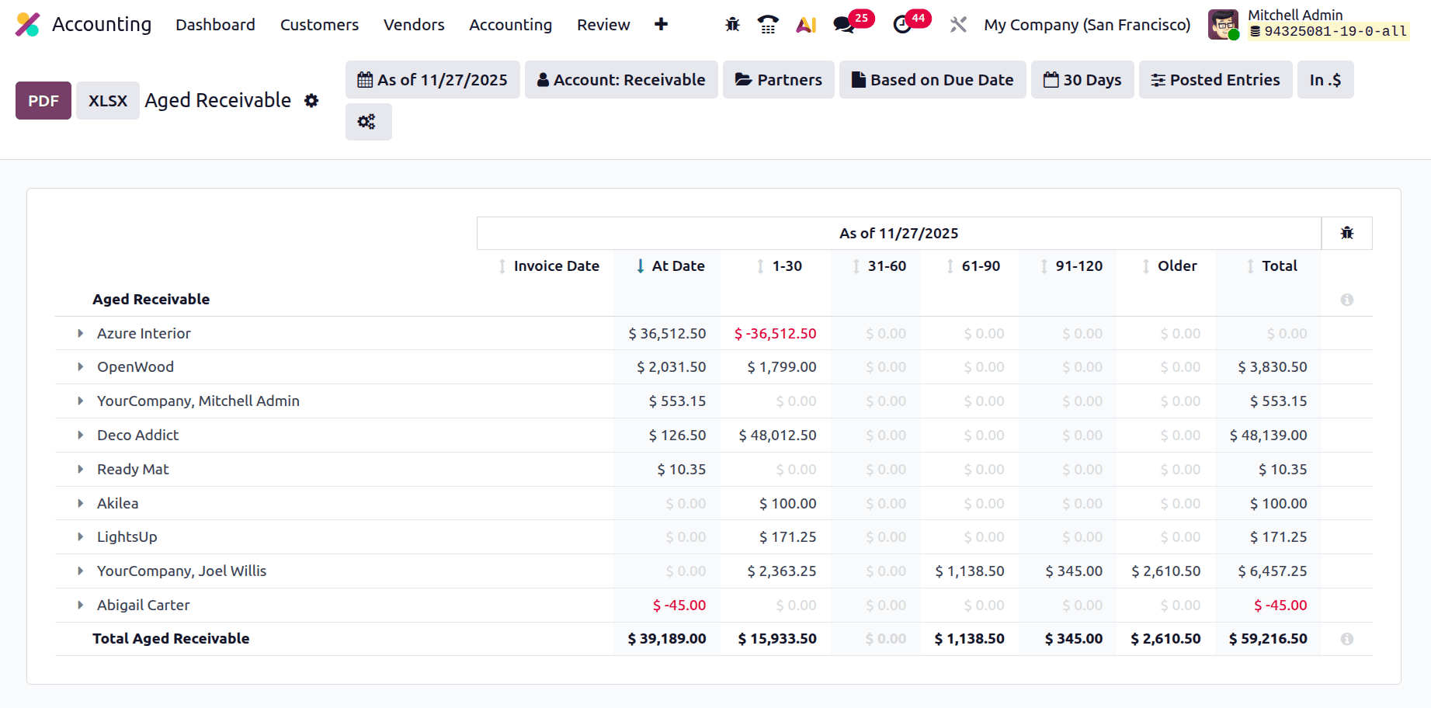Screen dimensions: 1431x708
Task: Sort by At Date column
Action: [670, 266]
